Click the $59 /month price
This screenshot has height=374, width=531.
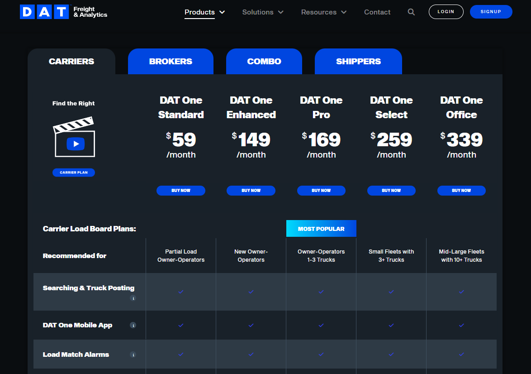(181, 145)
